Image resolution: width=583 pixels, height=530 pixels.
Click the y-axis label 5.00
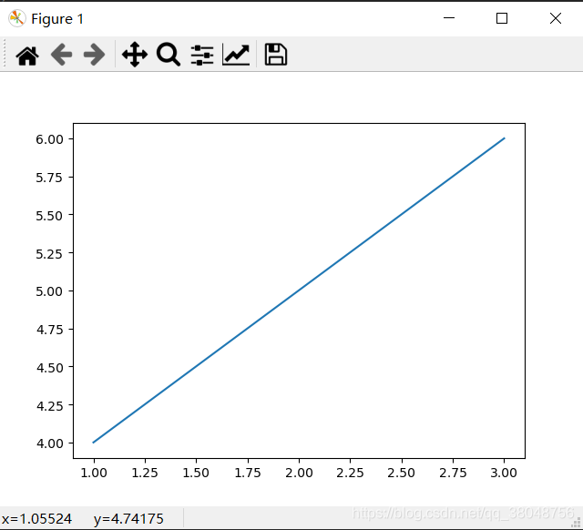[x=49, y=291]
